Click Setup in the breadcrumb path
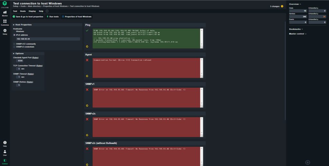This screenshot has height=166, width=329. pyautogui.click(x=15, y=6)
